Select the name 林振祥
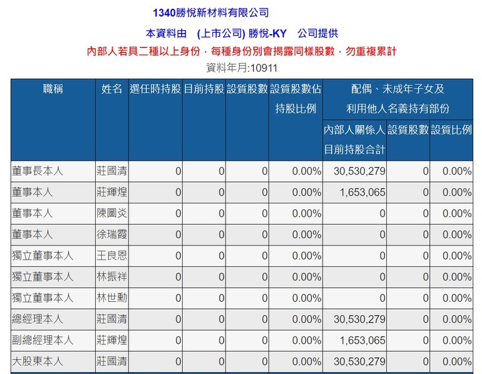482x374 pixels. [112, 277]
